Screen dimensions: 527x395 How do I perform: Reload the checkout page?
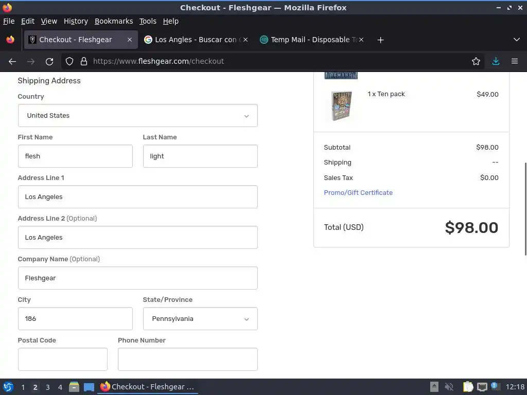49,62
